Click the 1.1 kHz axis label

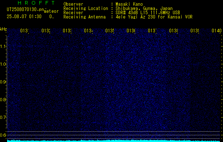coord(3,46)
